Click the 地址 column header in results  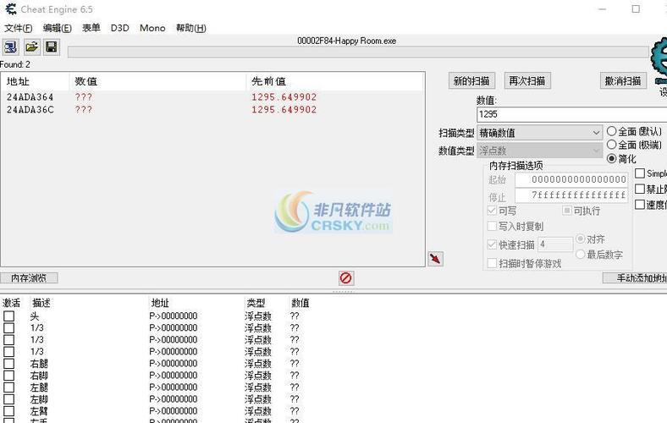click(36, 81)
